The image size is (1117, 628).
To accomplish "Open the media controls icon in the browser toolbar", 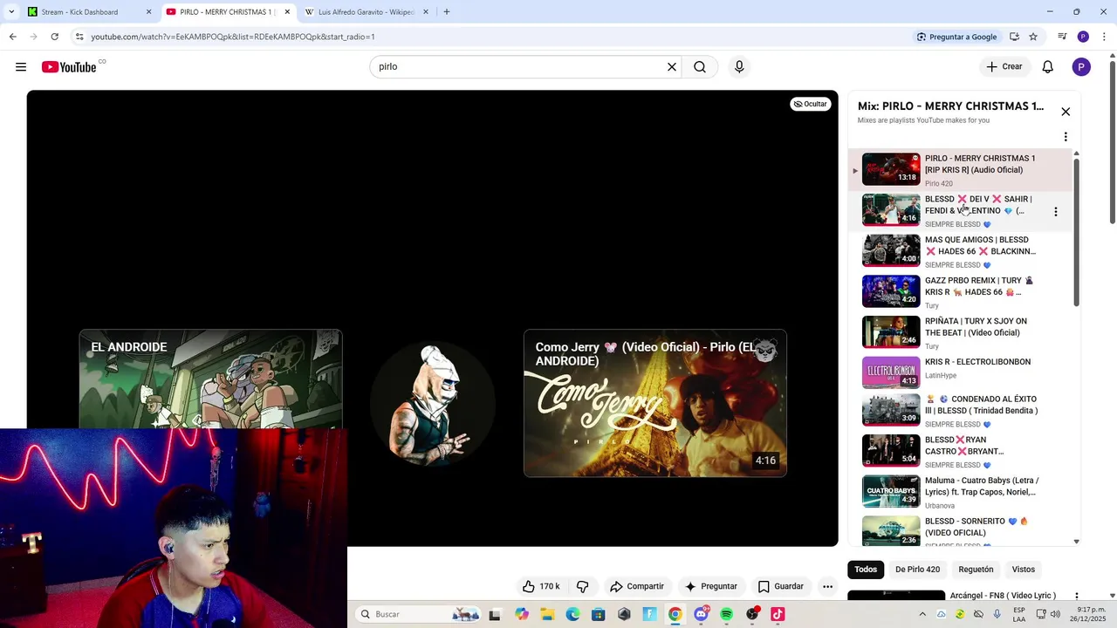I will [1062, 37].
